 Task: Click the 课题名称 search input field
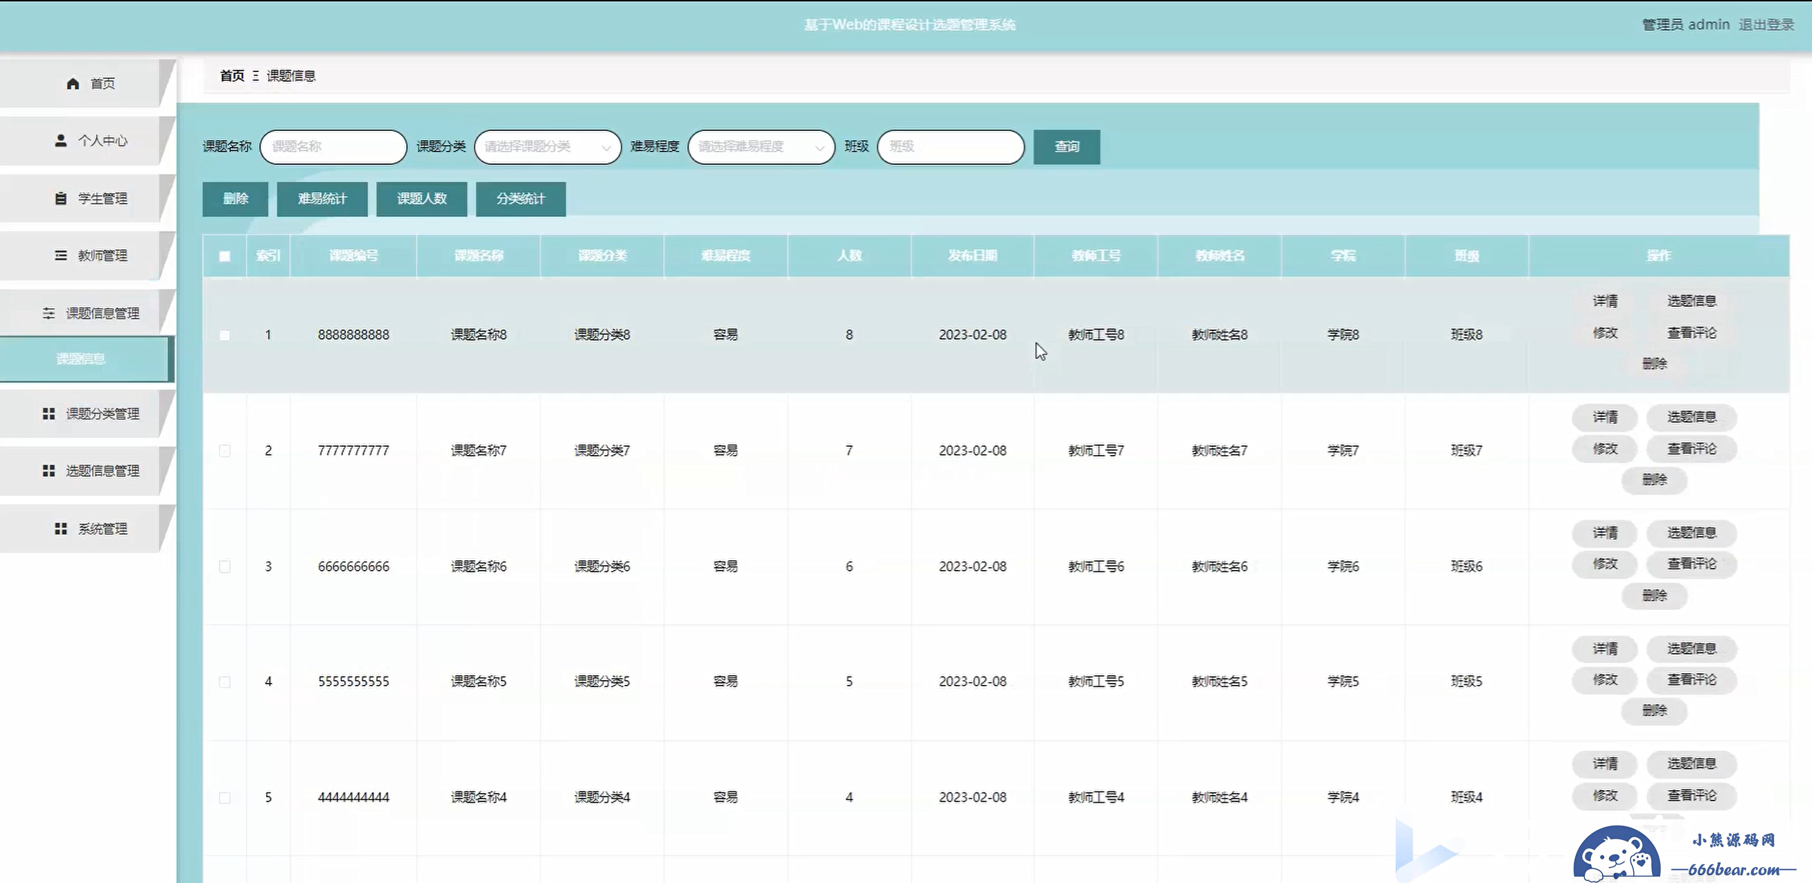[x=333, y=147]
